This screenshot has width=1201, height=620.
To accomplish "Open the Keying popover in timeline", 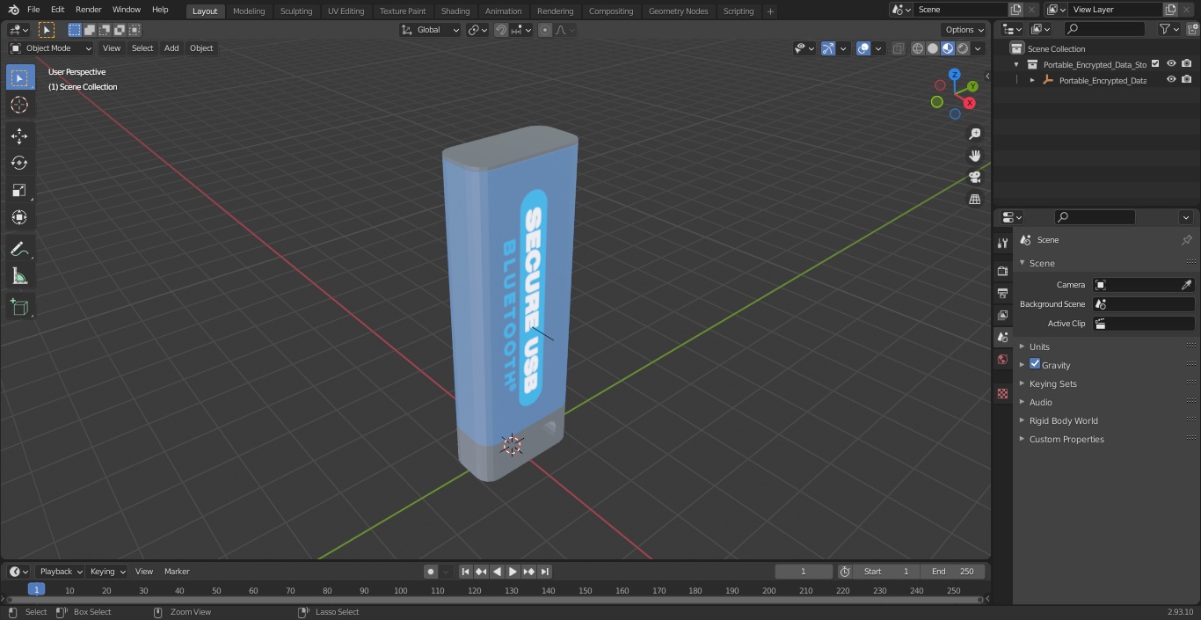I will point(107,572).
